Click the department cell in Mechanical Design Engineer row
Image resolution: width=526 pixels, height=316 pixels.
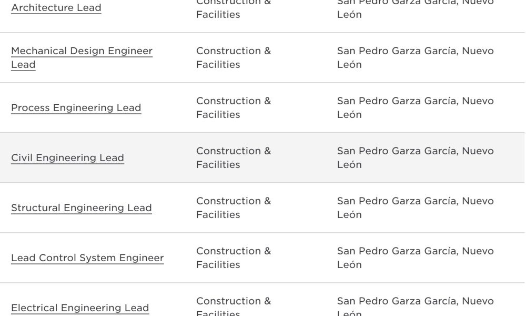point(234,58)
